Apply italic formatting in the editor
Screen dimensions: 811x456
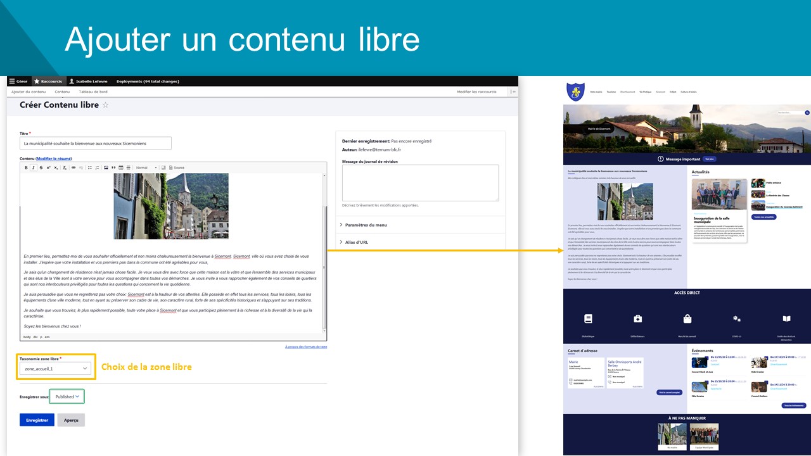pyautogui.click(x=34, y=168)
